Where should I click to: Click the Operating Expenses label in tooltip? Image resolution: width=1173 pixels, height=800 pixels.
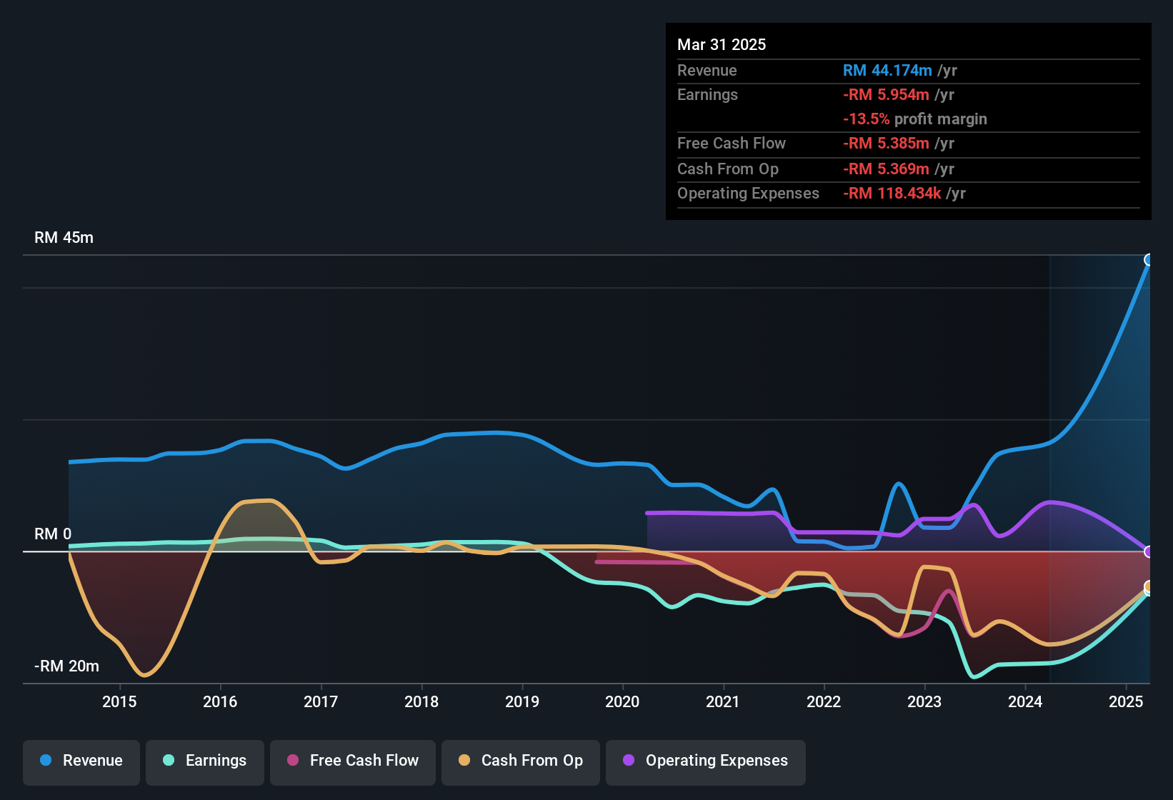coord(748,193)
